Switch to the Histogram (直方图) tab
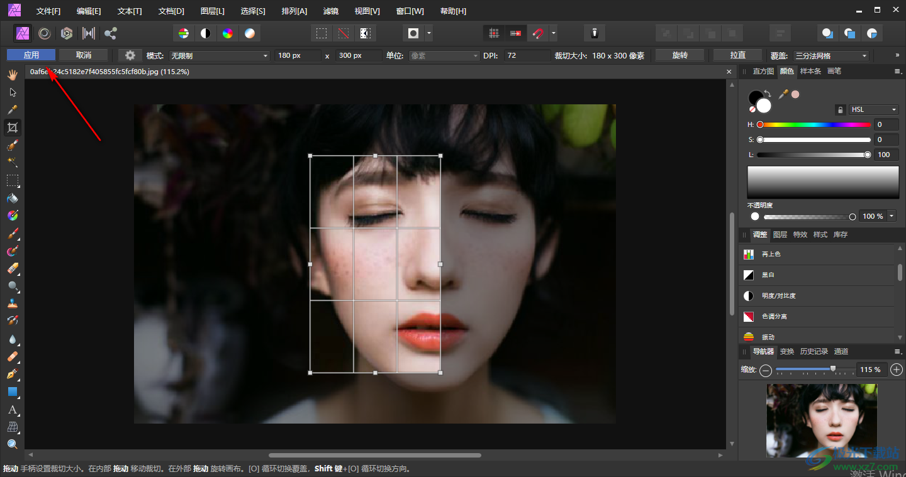Viewport: 906px width, 477px height. (763, 72)
